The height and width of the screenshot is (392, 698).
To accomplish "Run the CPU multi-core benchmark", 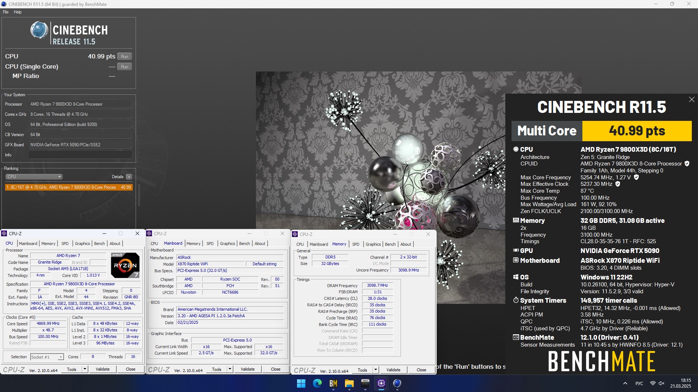I will (124, 57).
